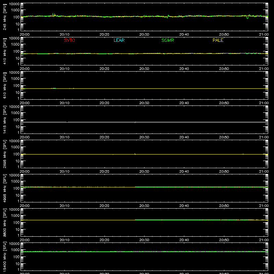The height and width of the screenshot is (274, 274).
Task: Click 20:40 time label under 2695 MHz plot
Action: pyautogui.click(x=184, y=172)
